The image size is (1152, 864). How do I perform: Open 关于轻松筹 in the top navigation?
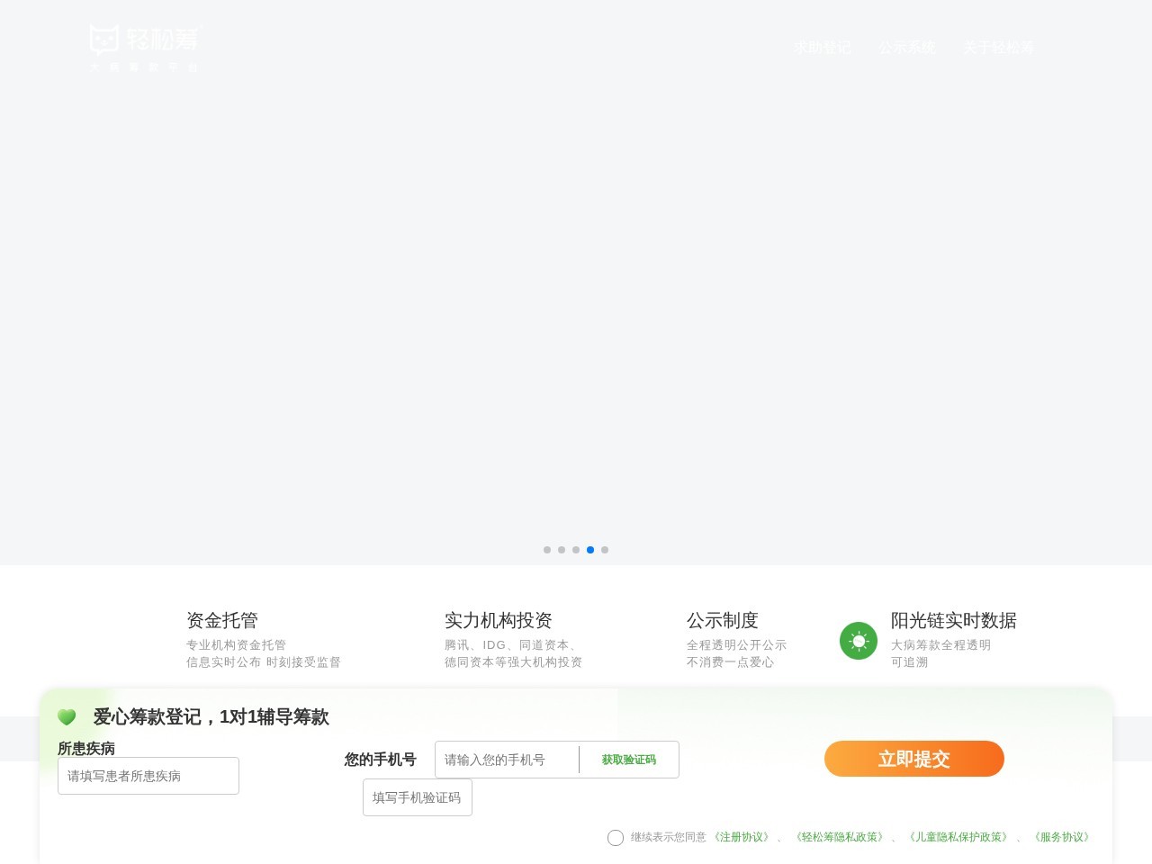999,48
